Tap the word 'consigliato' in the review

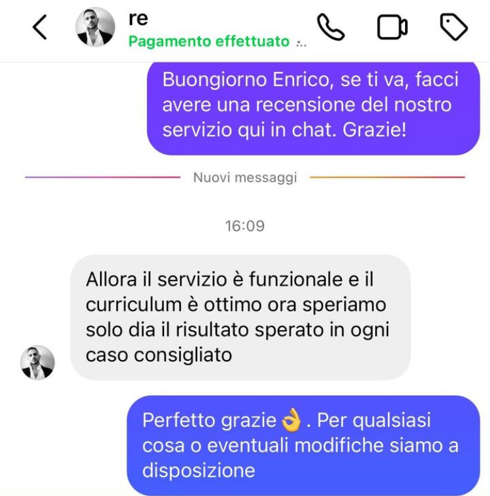pos(183,355)
